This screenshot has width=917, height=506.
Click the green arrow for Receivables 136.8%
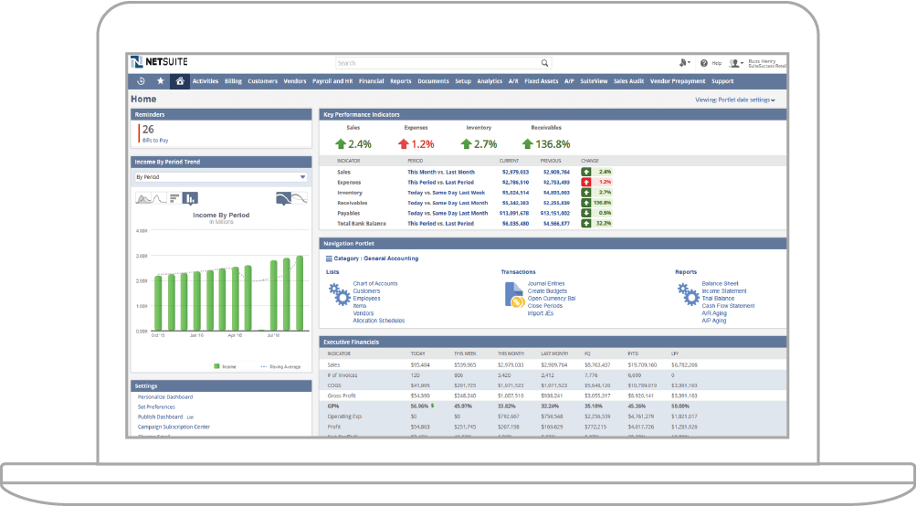click(x=528, y=144)
